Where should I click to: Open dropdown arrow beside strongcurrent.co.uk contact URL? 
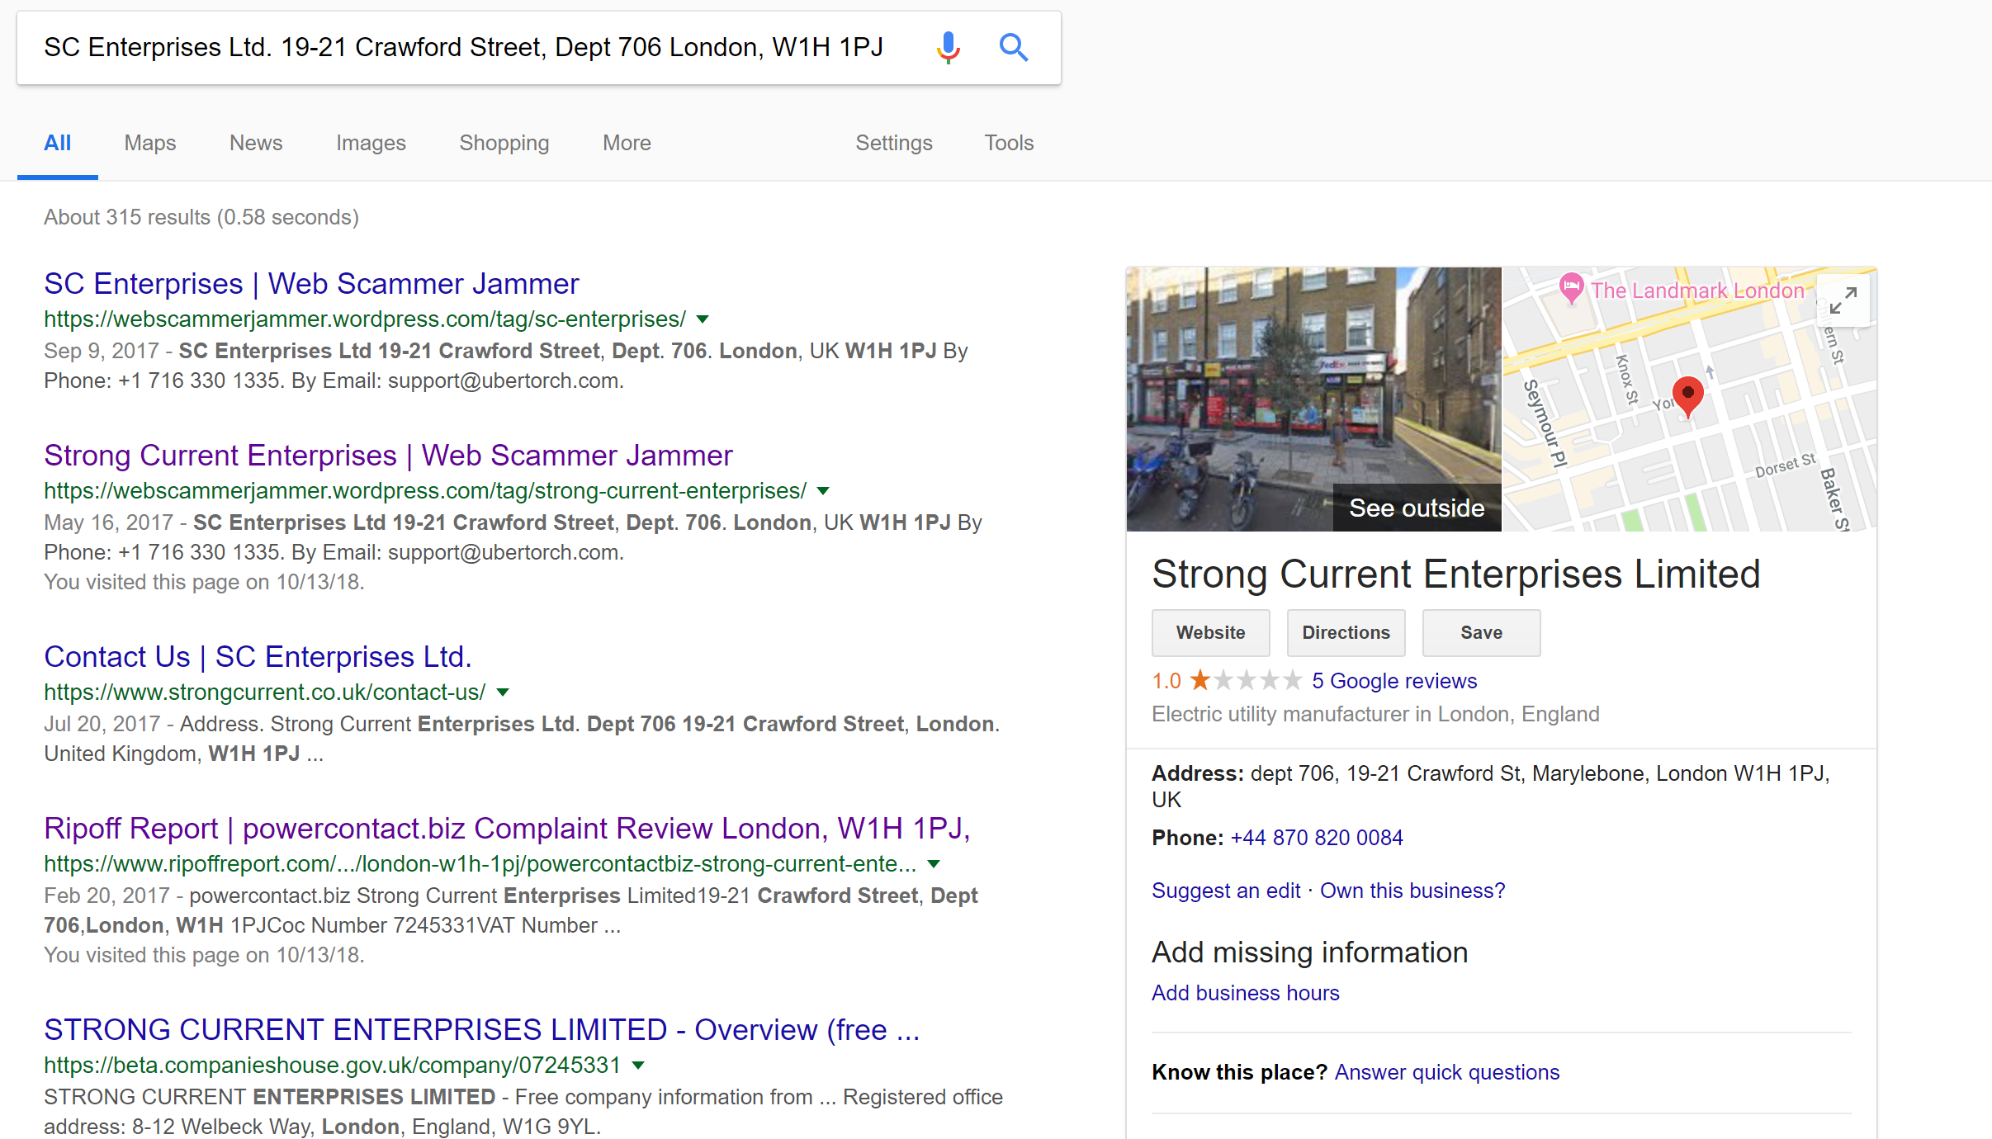pyautogui.click(x=503, y=692)
